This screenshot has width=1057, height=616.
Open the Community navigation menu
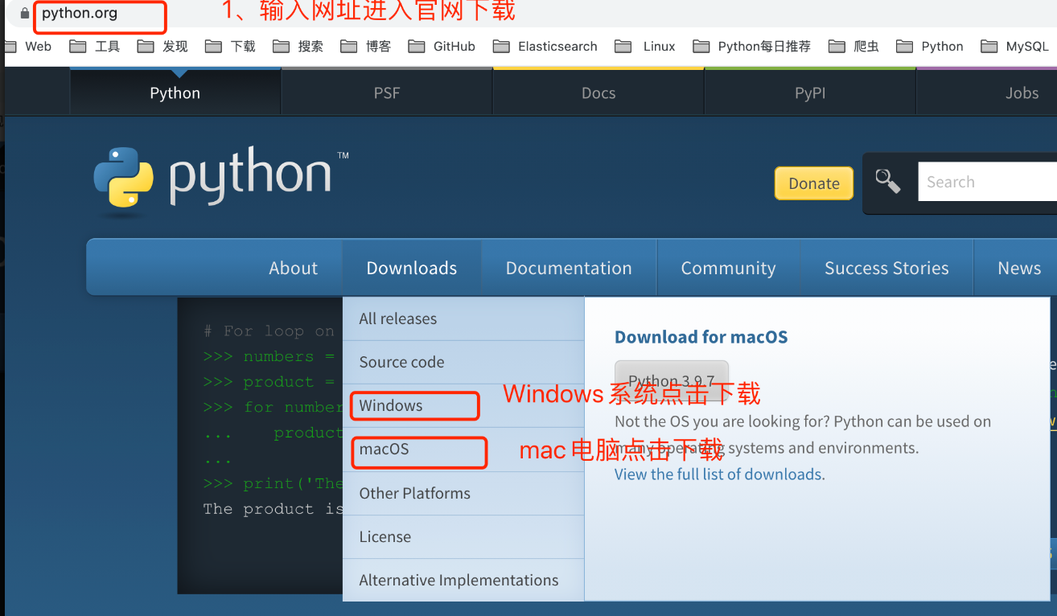tap(728, 268)
